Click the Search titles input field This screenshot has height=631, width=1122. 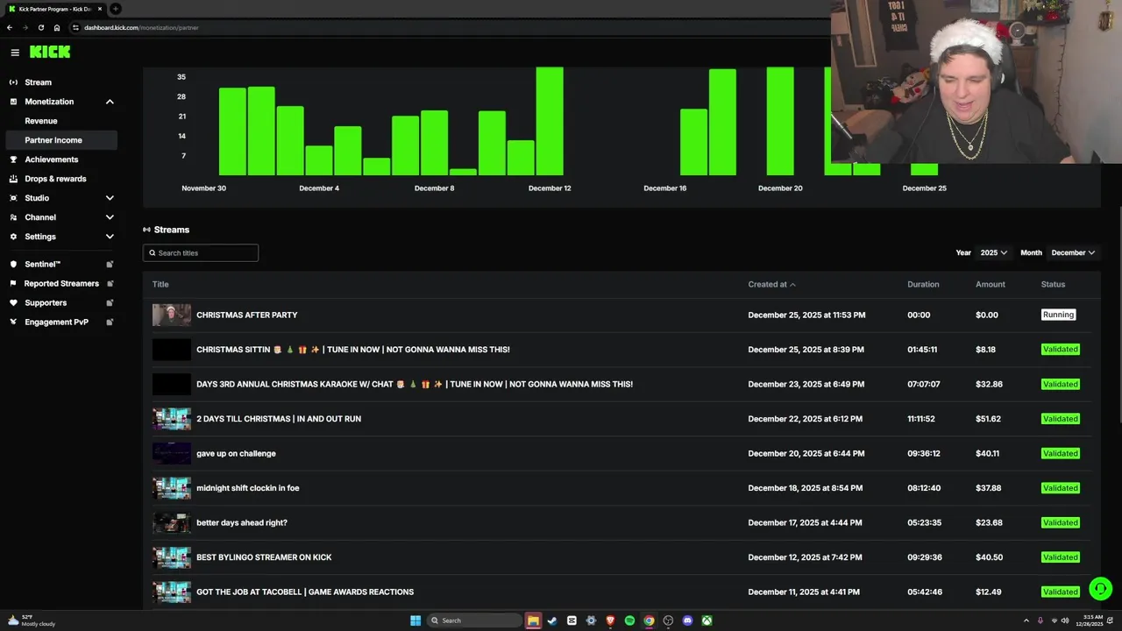(x=201, y=252)
